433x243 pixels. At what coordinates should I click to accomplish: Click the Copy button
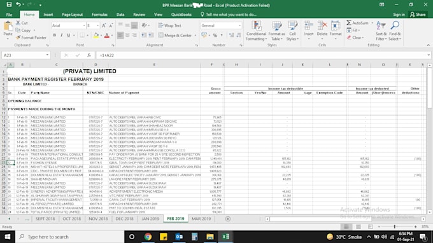click(23, 30)
